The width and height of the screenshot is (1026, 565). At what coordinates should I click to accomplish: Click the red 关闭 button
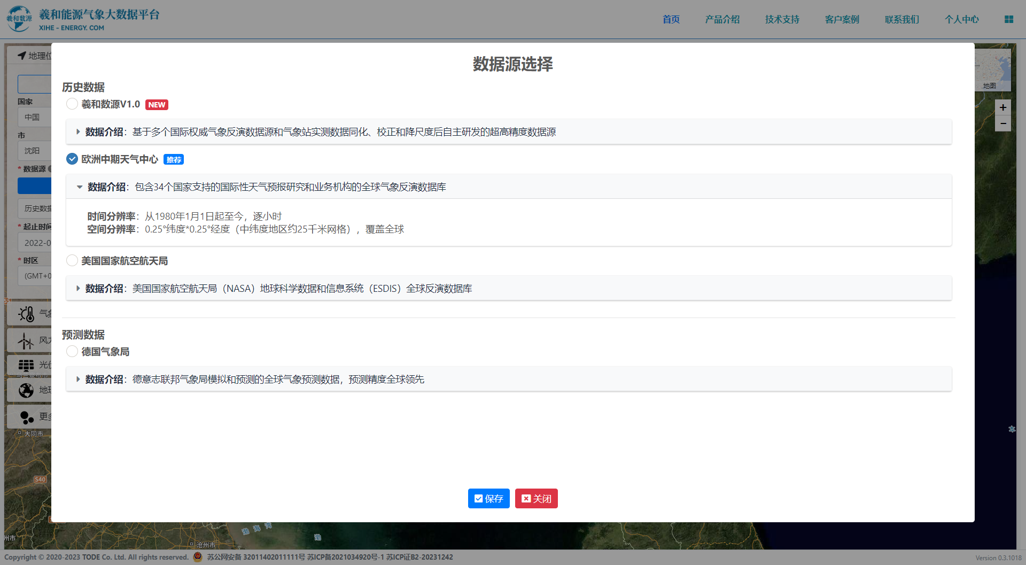point(536,499)
